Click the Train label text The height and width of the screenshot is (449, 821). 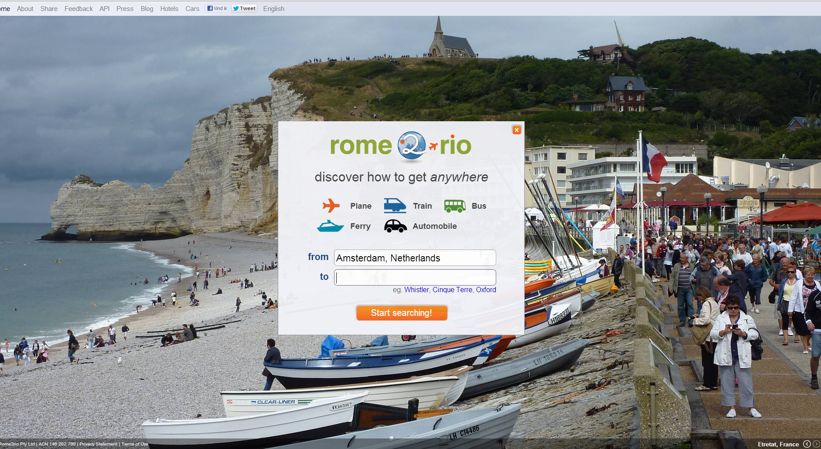click(422, 206)
